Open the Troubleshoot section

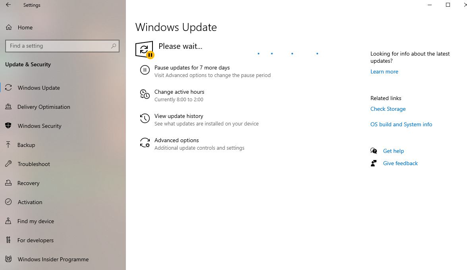[34, 164]
